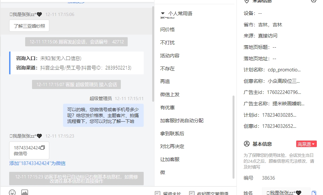The height and width of the screenshot is (195, 323).
Task: Select the 不打扰 quick phrase
Action: (x=168, y=43)
